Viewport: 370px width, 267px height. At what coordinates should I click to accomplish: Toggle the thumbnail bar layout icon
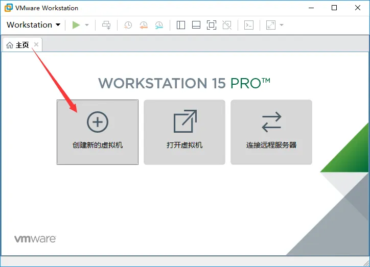pyautogui.click(x=196, y=25)
